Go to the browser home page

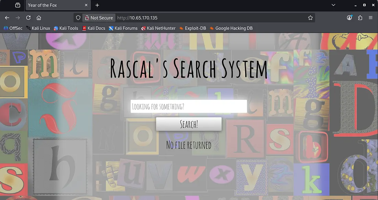click(39, 18)
